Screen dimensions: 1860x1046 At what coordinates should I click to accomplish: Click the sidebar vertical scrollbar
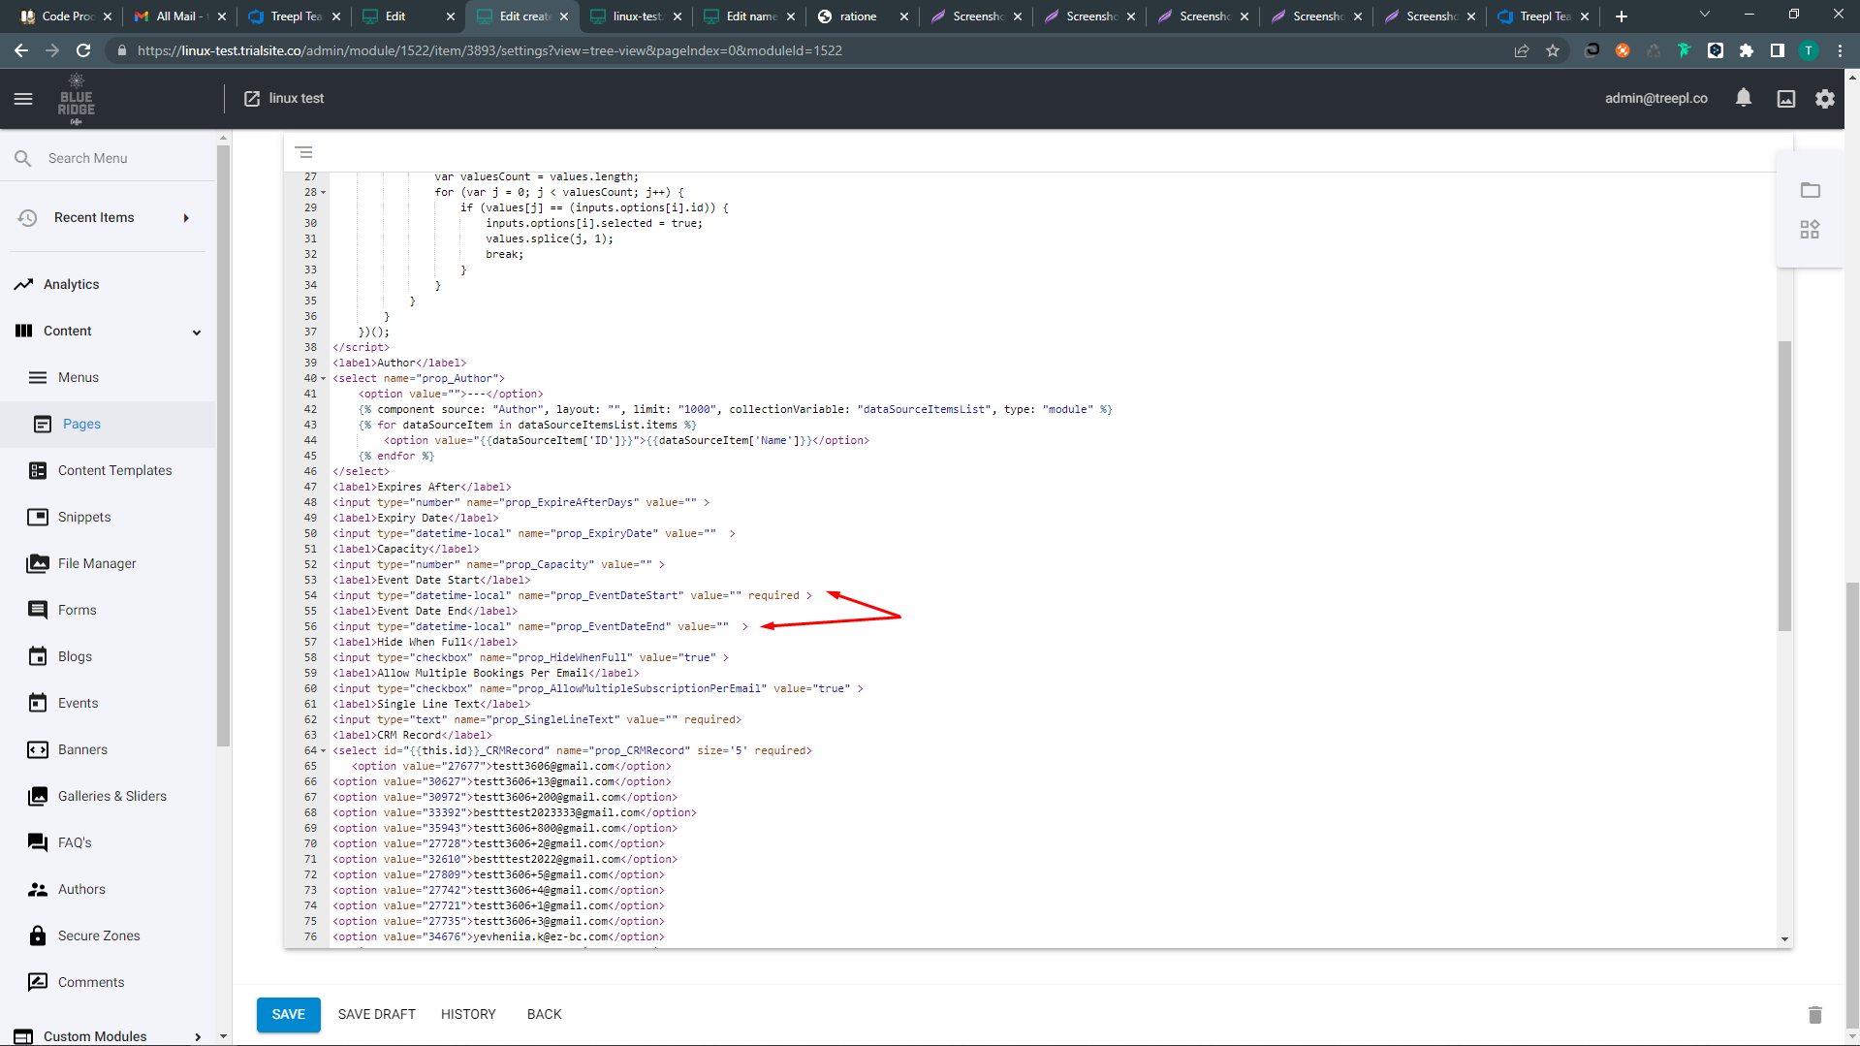click(223, 446)
